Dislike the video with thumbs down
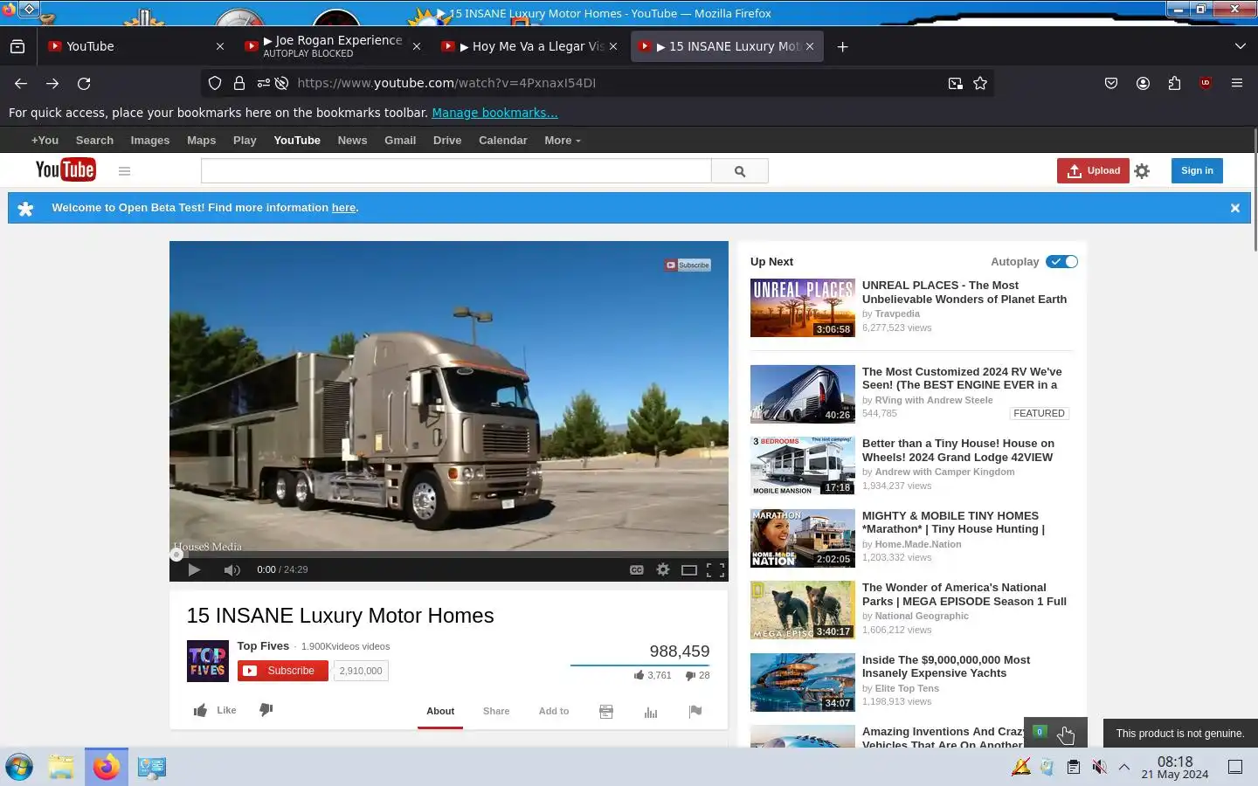Viewport: 1258px width, 786px height. (x=266, y=710)
